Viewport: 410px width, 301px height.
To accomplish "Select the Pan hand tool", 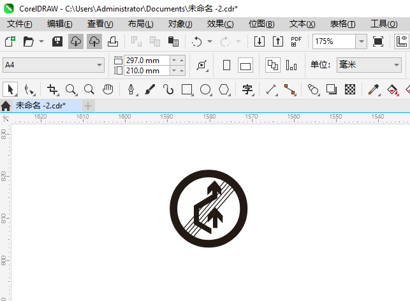I will click(108, 89).
